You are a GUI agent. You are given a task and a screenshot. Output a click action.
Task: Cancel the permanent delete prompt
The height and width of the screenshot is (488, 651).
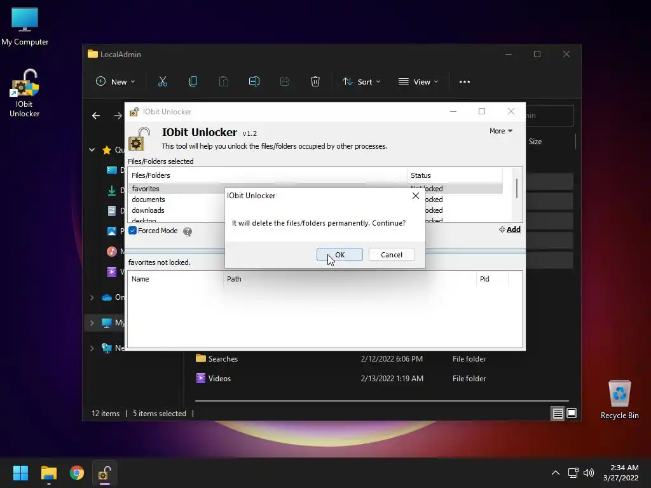tap(392, 254)
